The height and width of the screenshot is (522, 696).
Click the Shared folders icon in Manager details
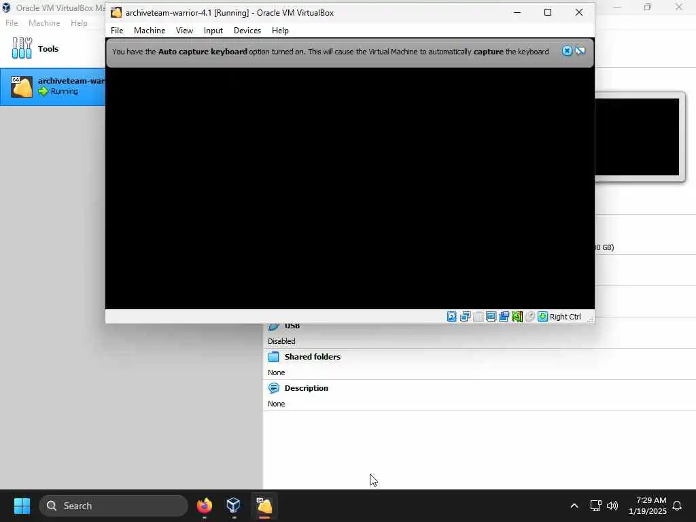point(274,357)
